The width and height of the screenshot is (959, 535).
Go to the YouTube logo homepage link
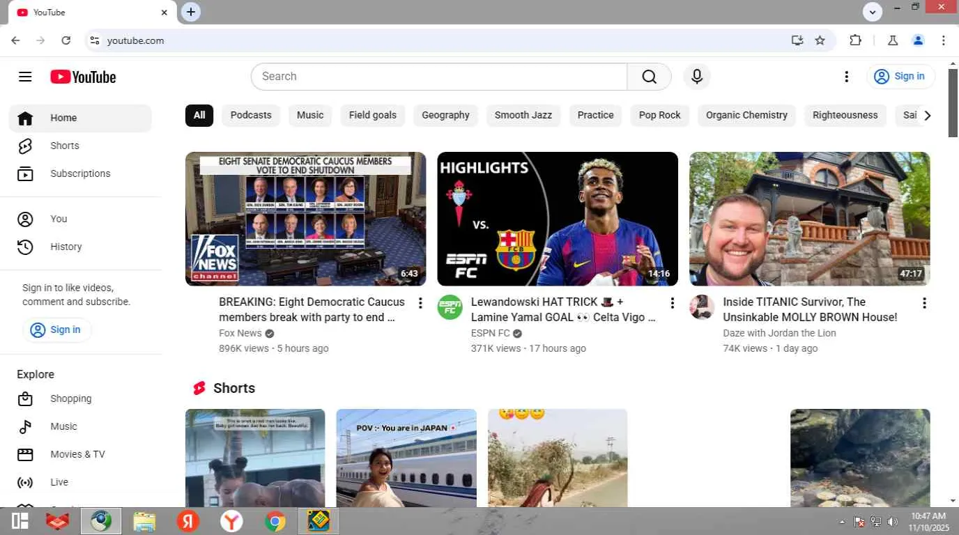(x=83, y=77)
